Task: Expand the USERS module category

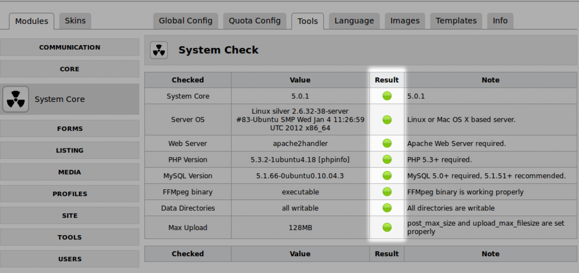Action: click(x=70, y=259)
